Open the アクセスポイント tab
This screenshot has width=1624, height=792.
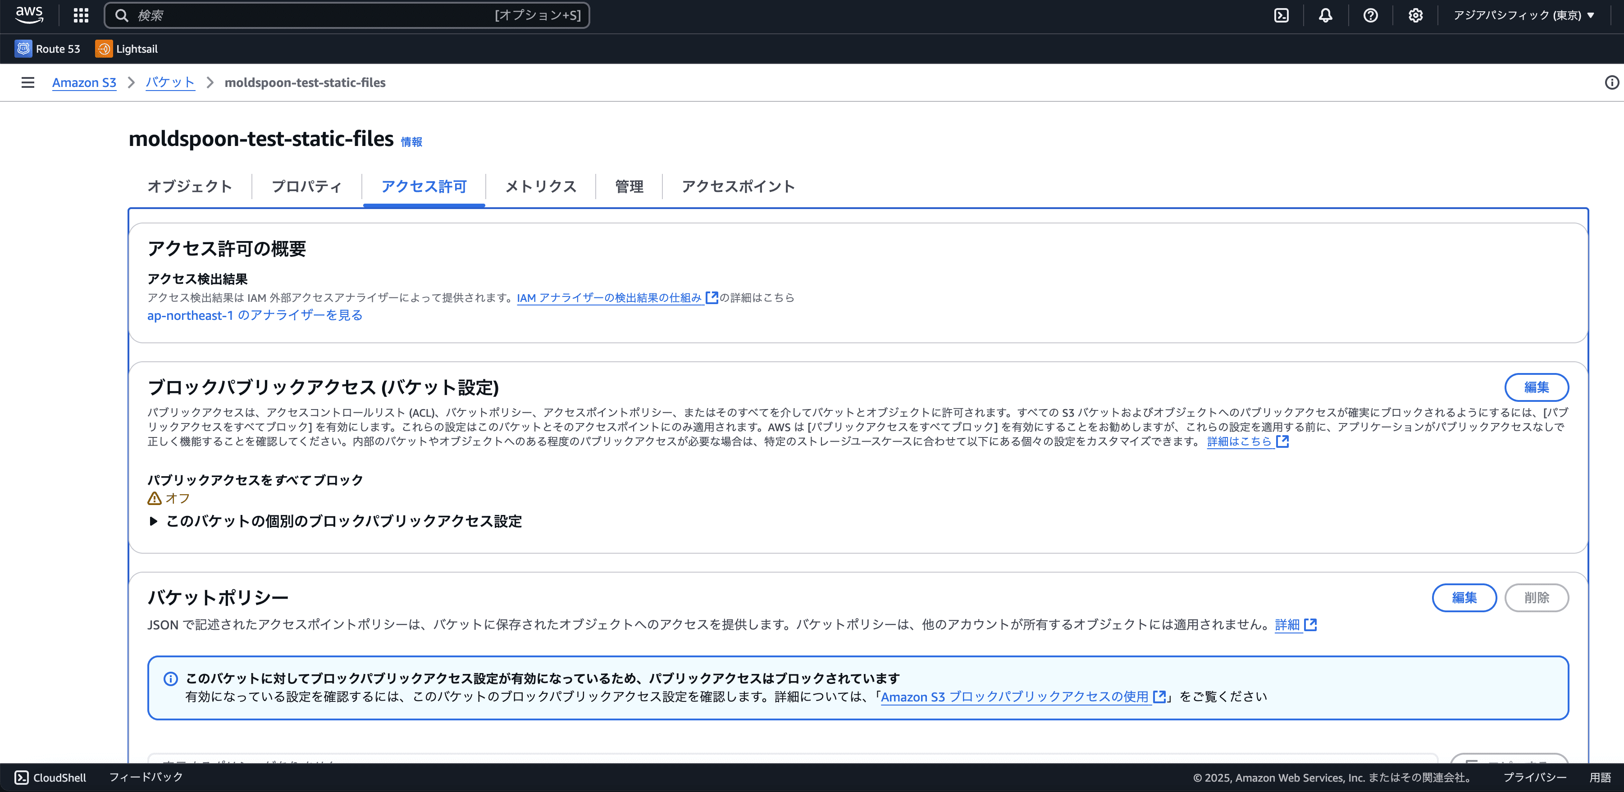[x=738, y=187]
